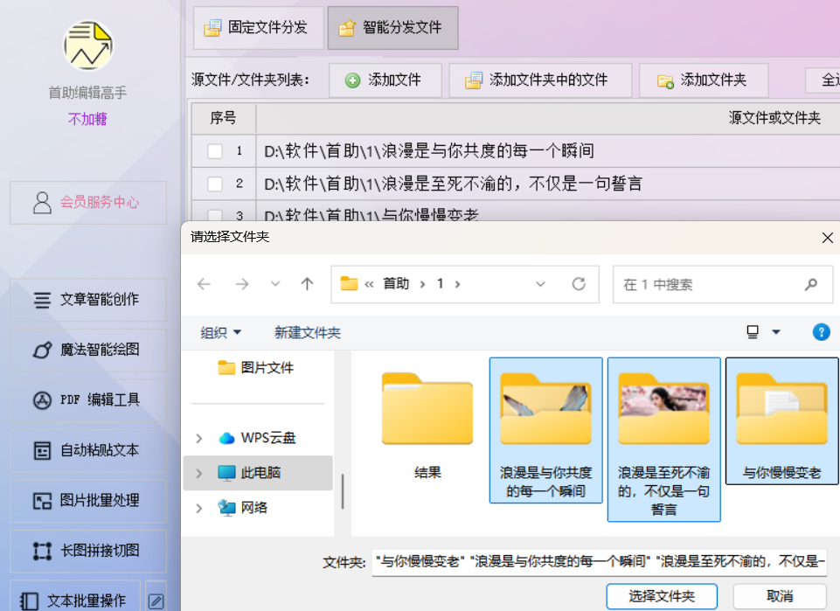Click the edit pencil icon beside 文本批量操作
Image resolution: width=840 pixels, height=611 pixels.
coord(156,600)
